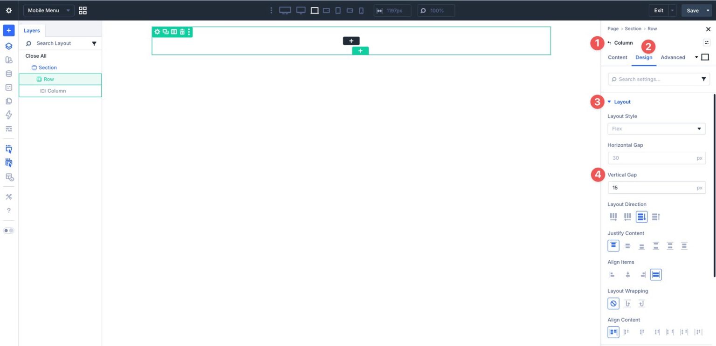Open the Exit button dropdown arrow
The width and height of the screenshot is (716, 346).
click(x=672, y=10)
